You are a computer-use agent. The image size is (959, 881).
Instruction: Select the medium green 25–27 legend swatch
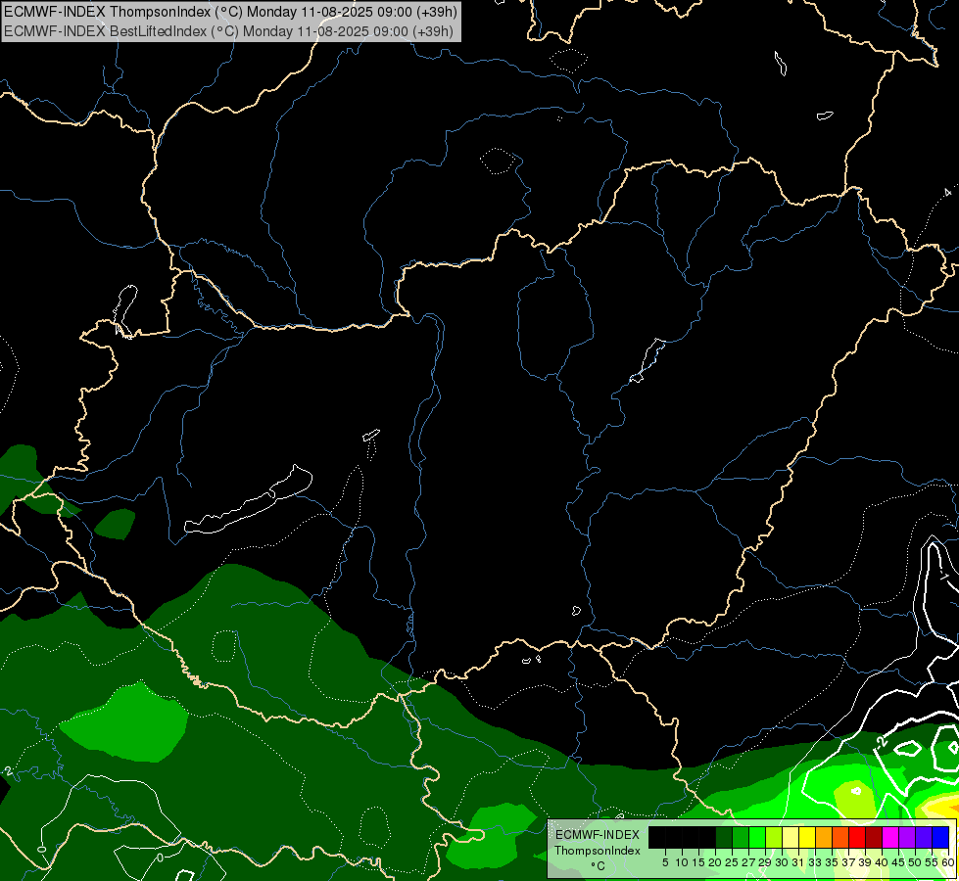[741, 837]
